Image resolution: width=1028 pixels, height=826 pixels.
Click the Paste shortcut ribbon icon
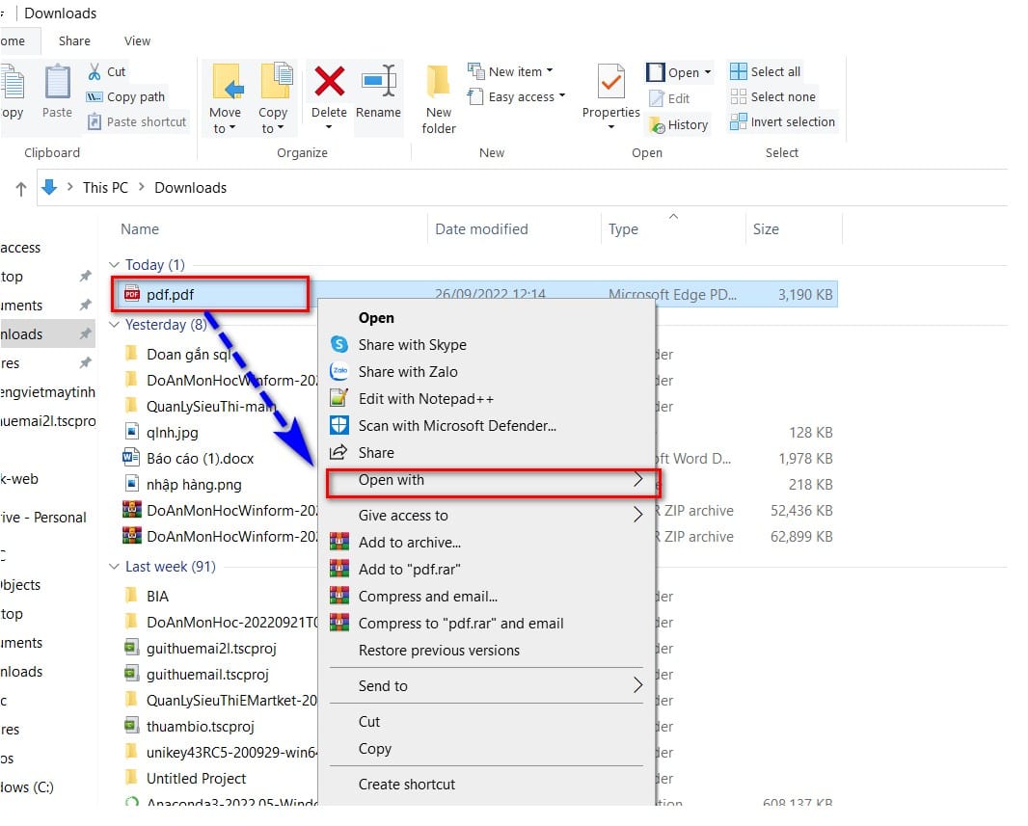[95, 121]
